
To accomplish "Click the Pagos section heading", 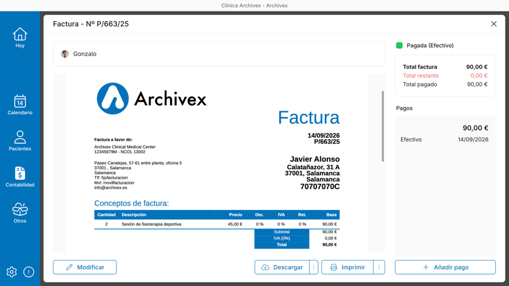I will tap(404, 108).
